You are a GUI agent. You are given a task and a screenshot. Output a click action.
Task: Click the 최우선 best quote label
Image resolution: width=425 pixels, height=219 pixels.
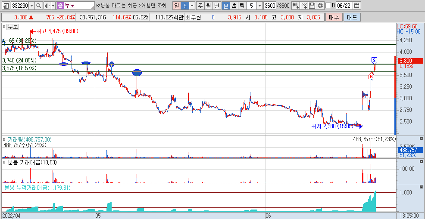193,18
